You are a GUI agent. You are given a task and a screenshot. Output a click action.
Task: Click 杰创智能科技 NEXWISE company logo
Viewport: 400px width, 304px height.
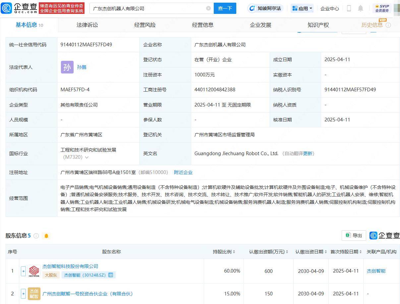34,271
